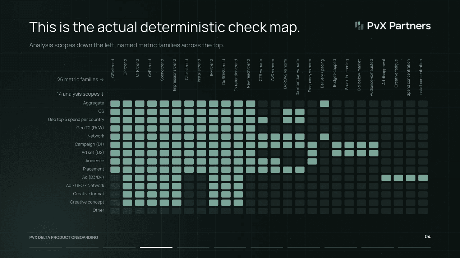This screenshot has height=258, width=460.
Task: Click the PvX Partners logo icon
Action: pos(359,25)
